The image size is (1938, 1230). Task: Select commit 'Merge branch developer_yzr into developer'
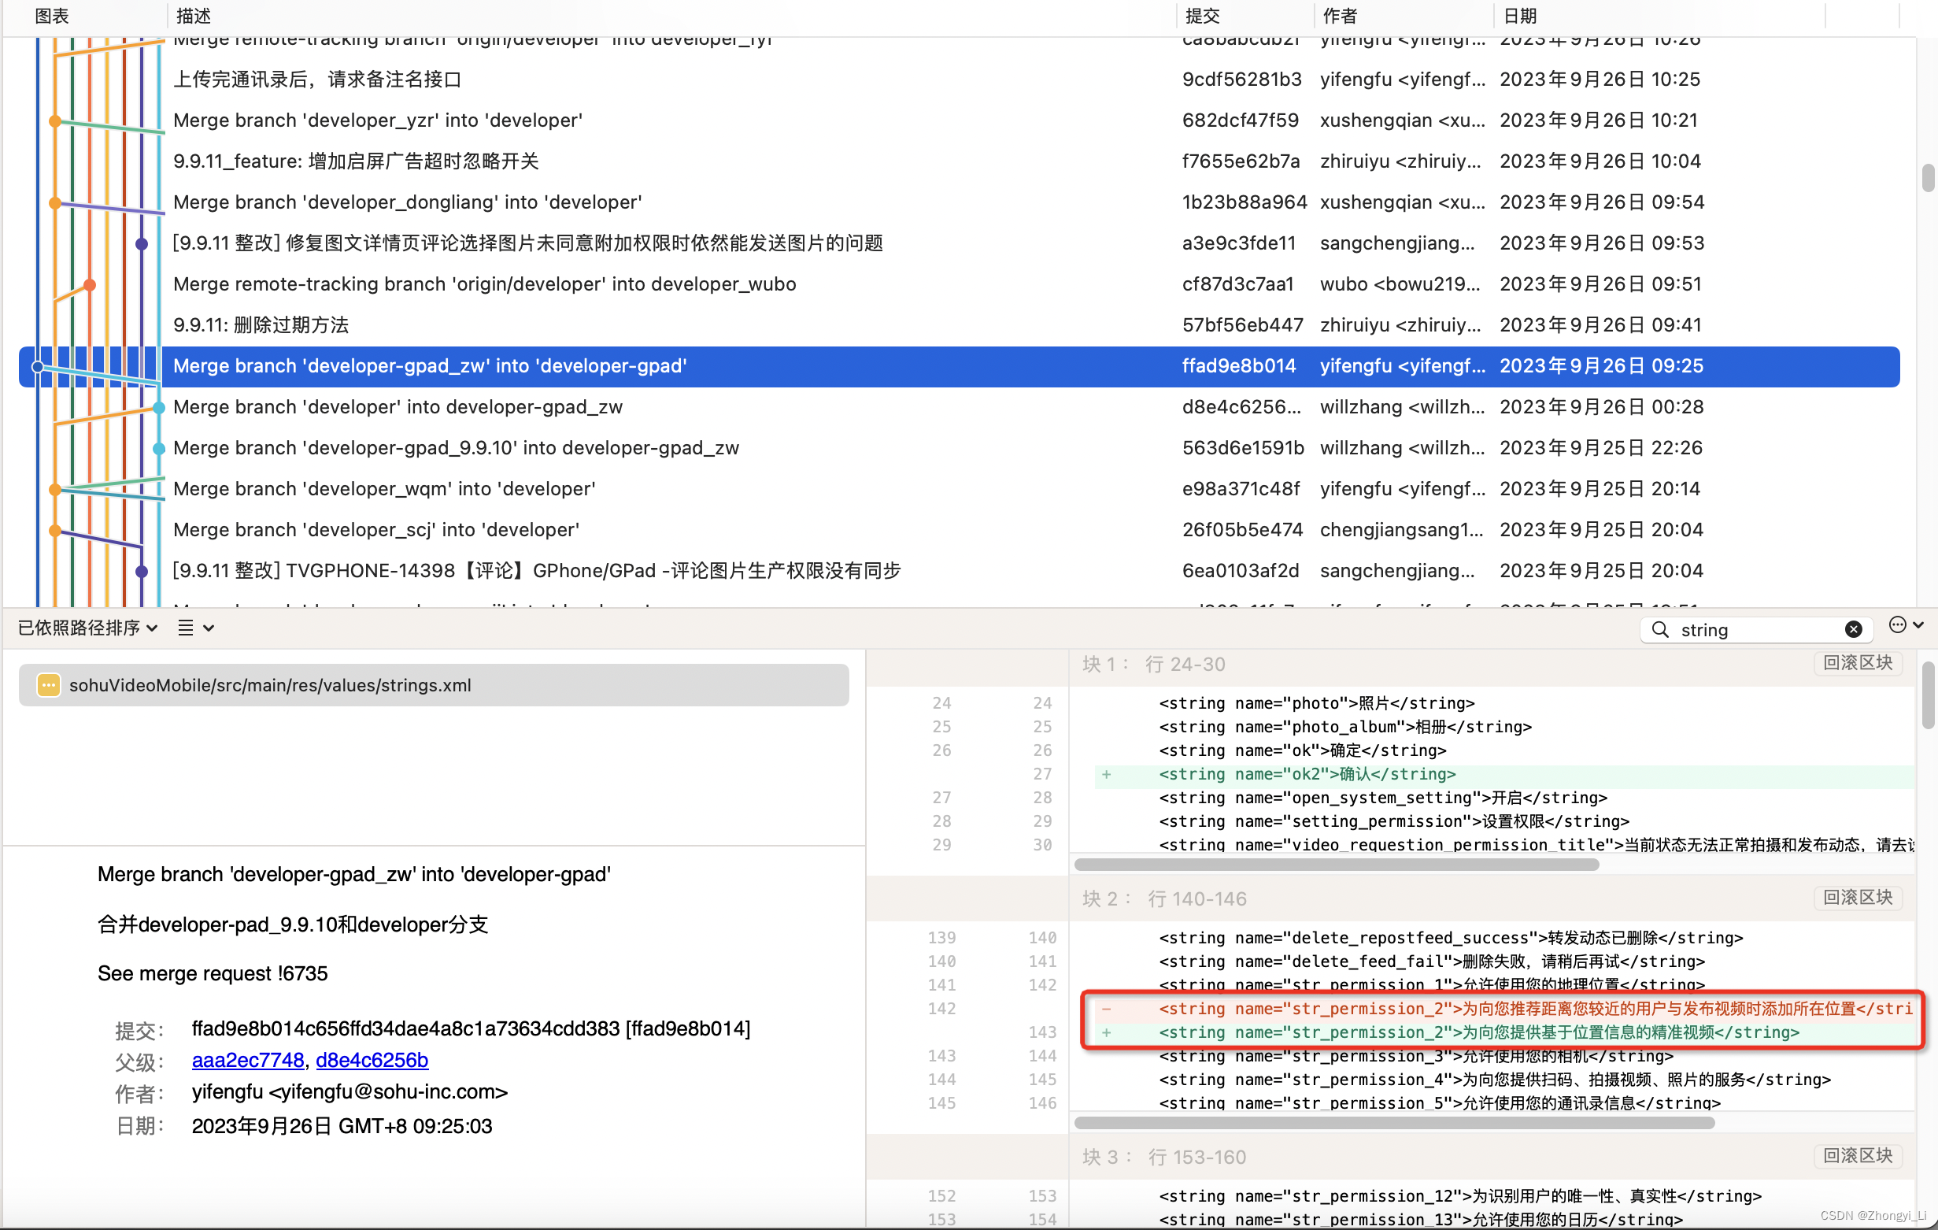coord(960,120)
